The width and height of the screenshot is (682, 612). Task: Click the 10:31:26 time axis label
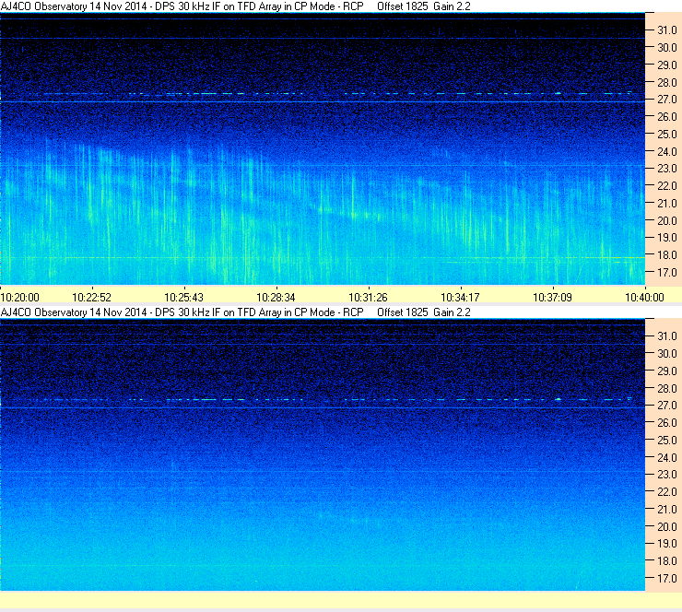coord(368,298)
